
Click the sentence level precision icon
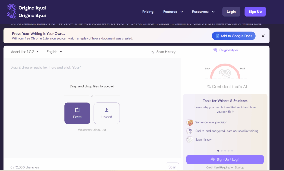coord(190,122)
